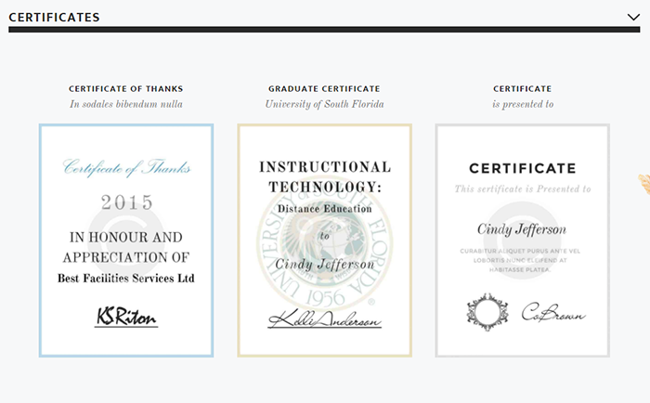Click the ornamental round emblem on third certificate
Screen dimensions: 650x403
point(487,311)
